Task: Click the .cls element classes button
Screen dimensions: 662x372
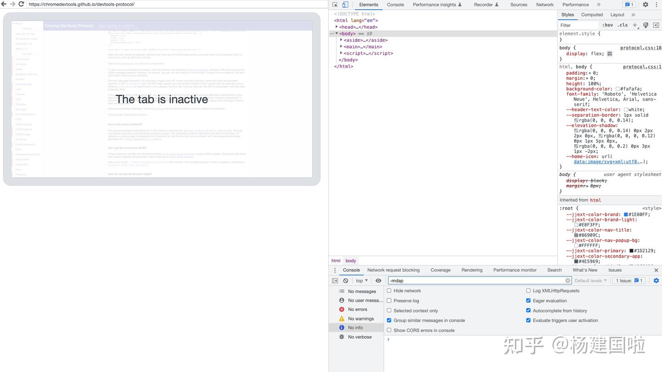Action: tap(623, 25)
